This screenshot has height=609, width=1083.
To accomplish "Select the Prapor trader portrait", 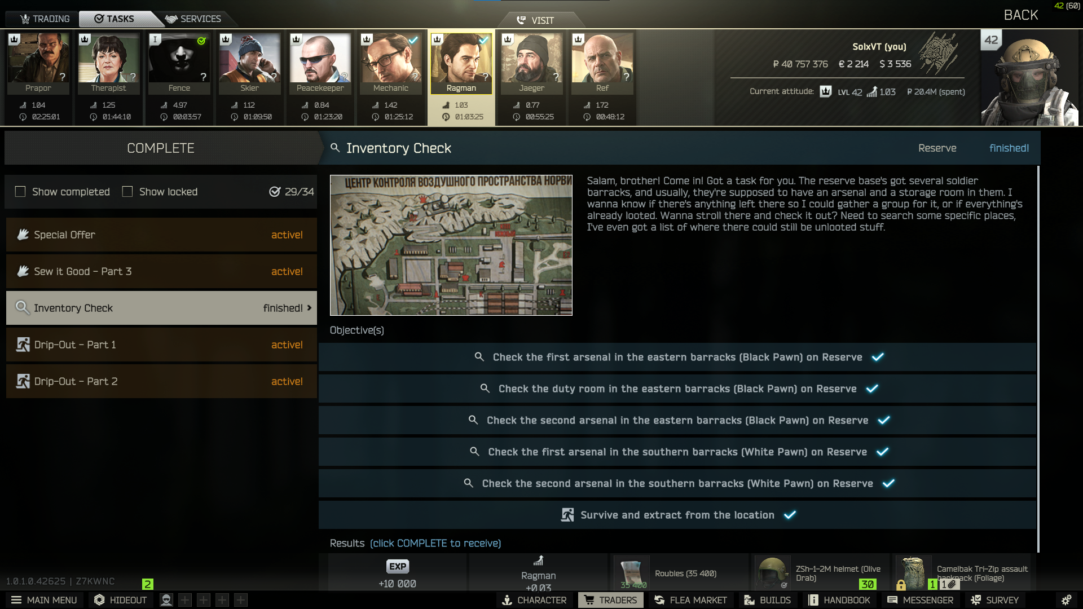I will [x=38, y=63].
